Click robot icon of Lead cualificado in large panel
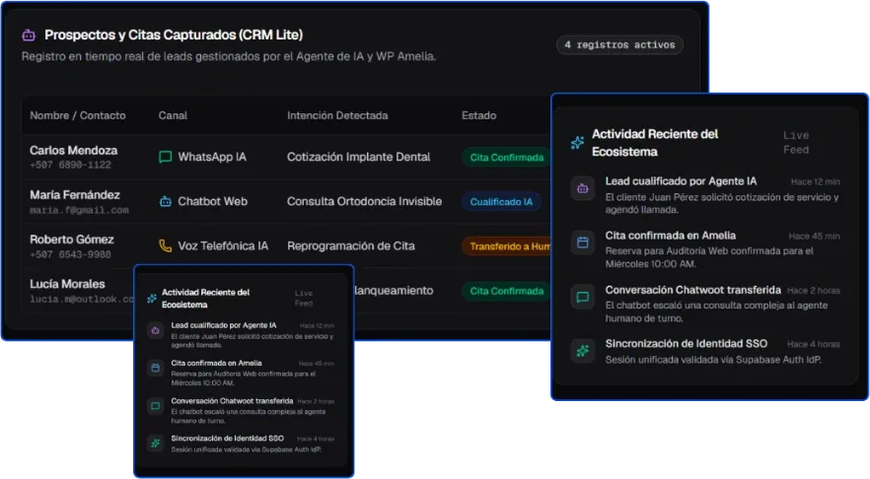The height and width of the screenshot is (479, 870). [583, 188]
